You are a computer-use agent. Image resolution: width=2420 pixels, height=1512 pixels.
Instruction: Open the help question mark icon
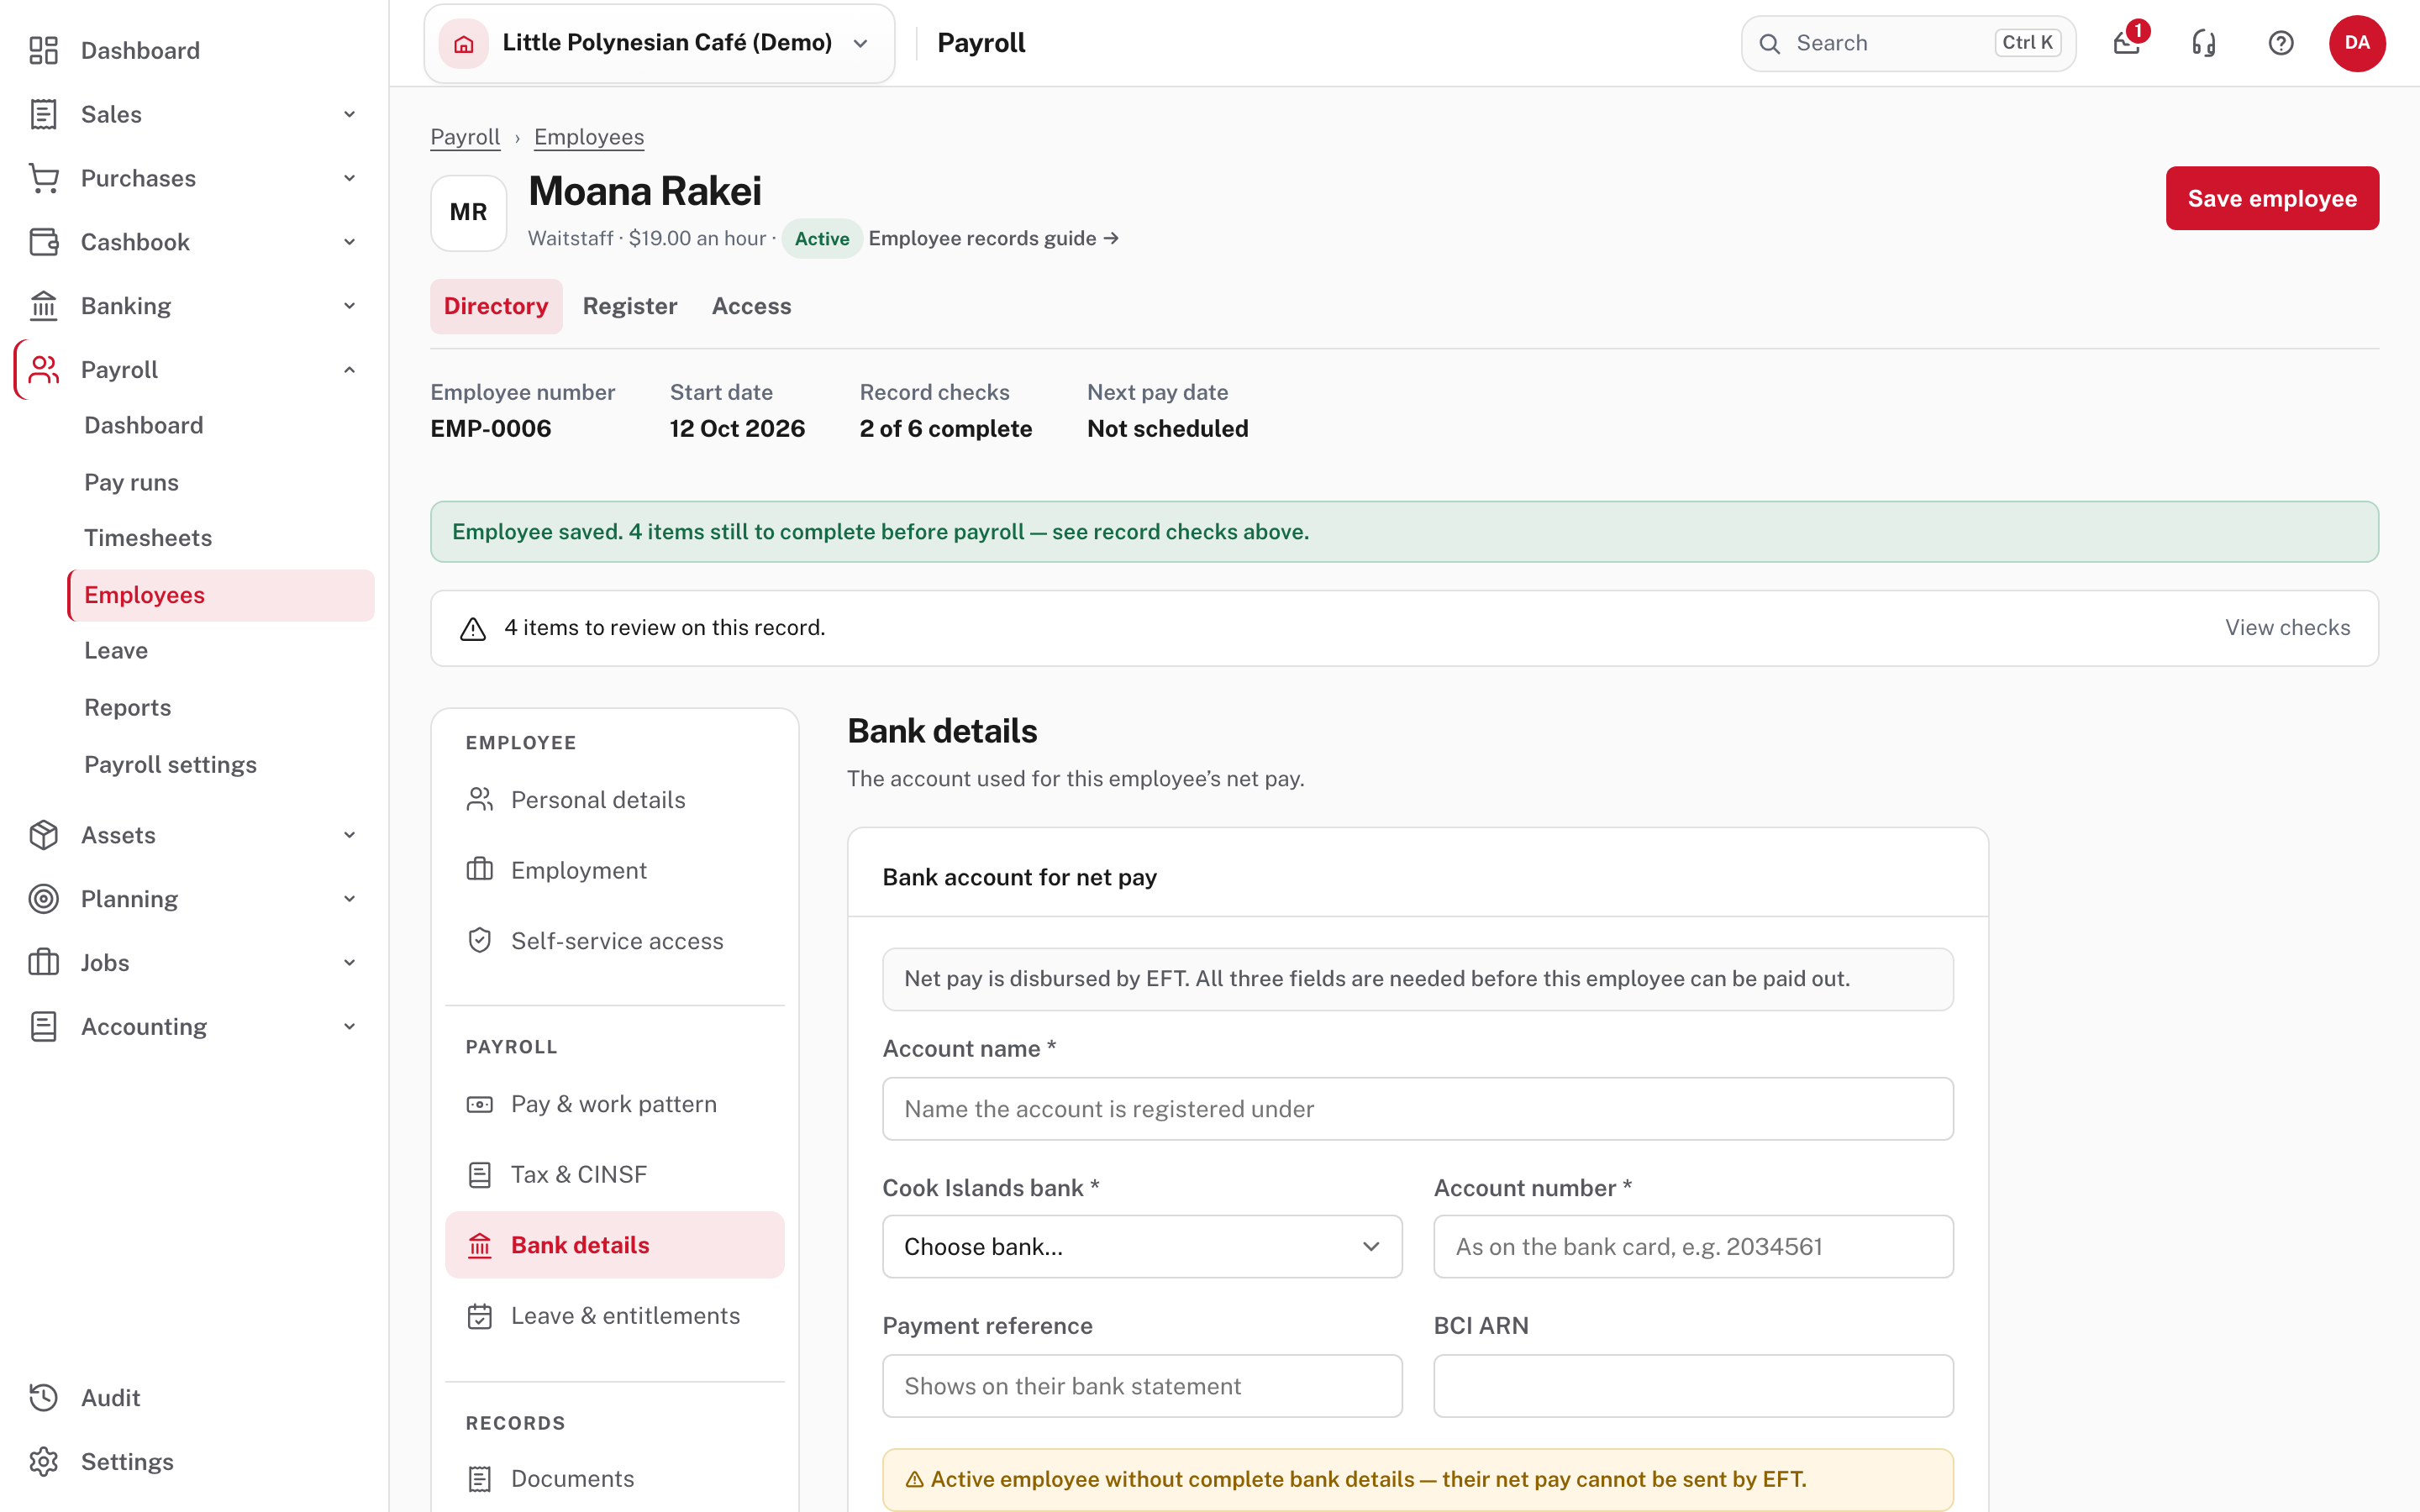coord(2280,43)
